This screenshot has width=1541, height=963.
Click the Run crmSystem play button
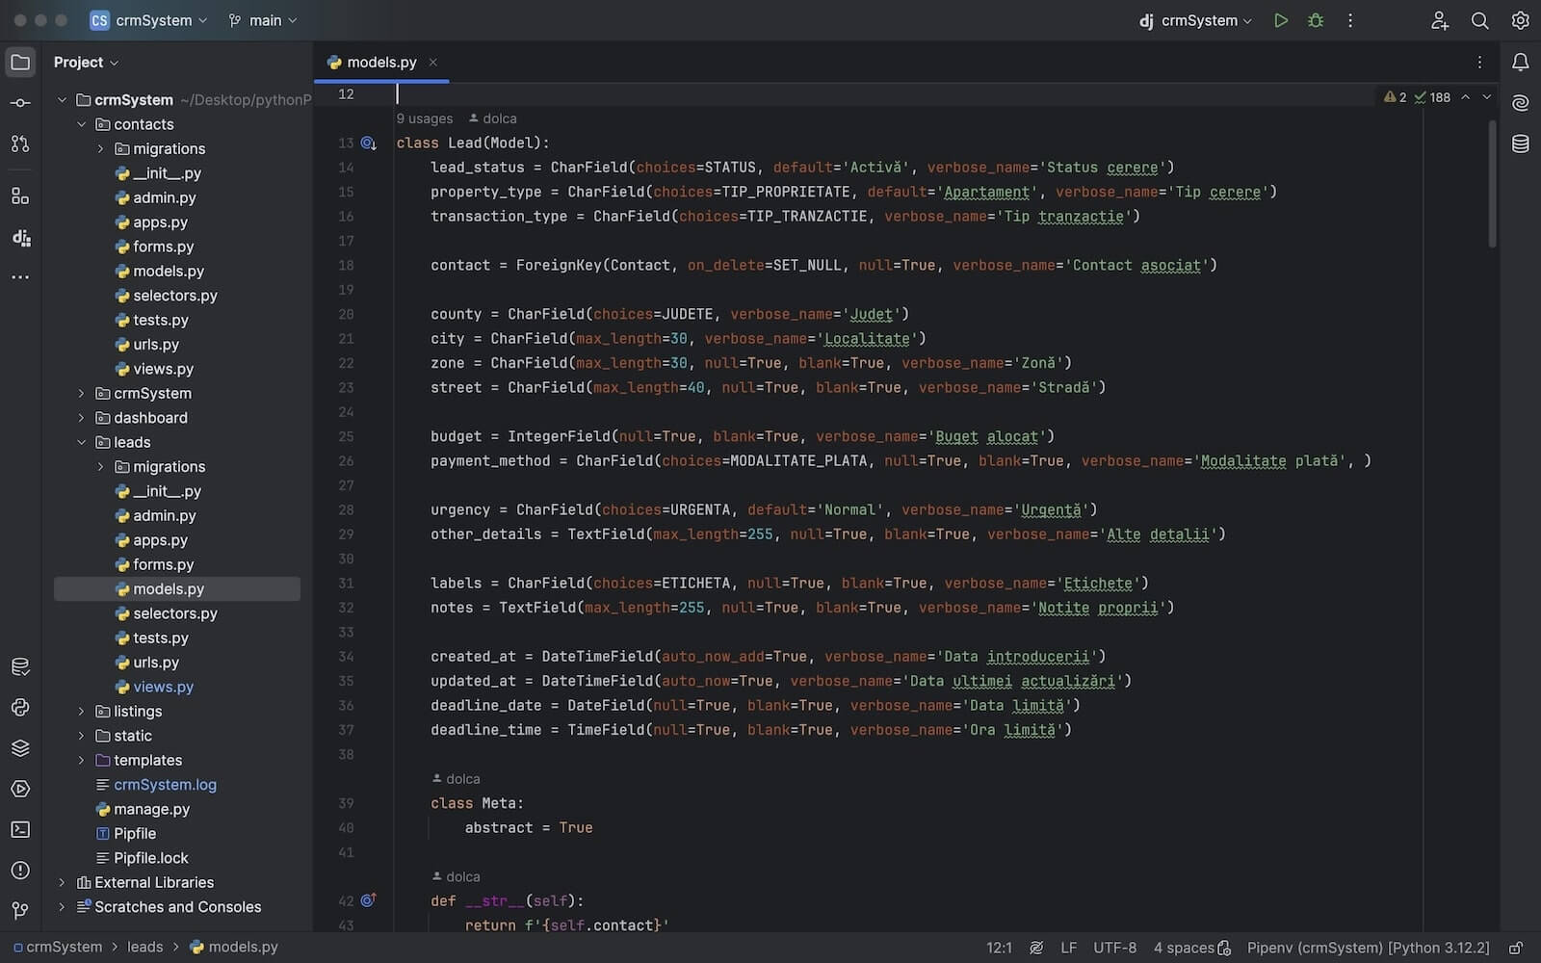(1280, 20)
